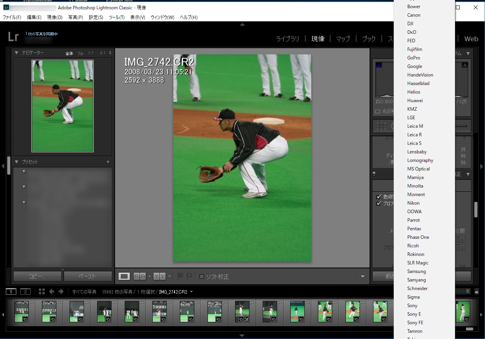485x339 pixels.
Task: Expand the third preset group triangle
Action: pos(24,202)
